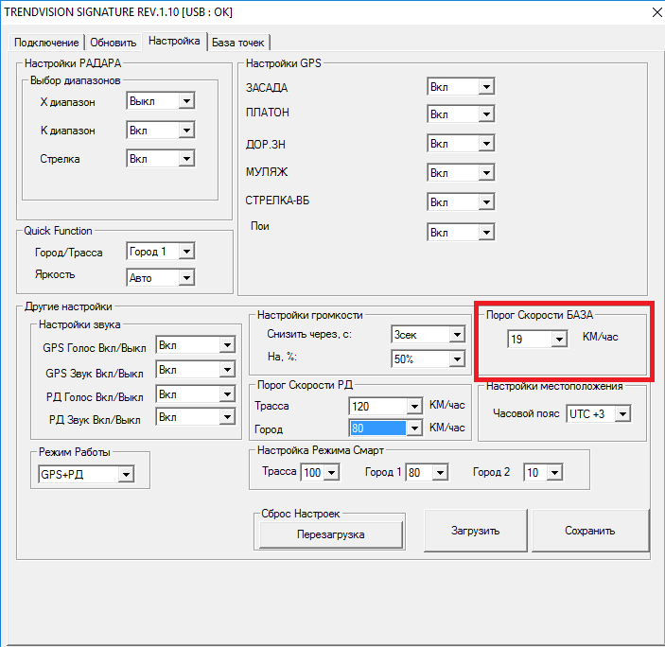This screenshot has width=665, height=647.
Task: Switch to the База точек tab
Action: click(x=239, y=43)
